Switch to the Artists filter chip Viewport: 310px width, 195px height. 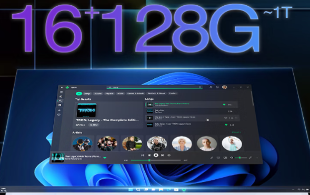[121, 94]
